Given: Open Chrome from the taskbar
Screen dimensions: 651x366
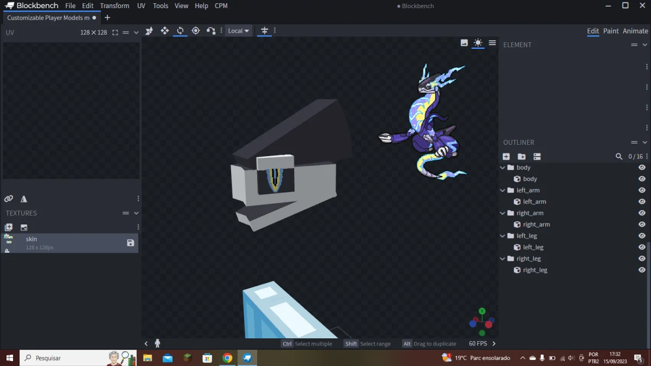Looking at the screenshot, I should point(227,358).
